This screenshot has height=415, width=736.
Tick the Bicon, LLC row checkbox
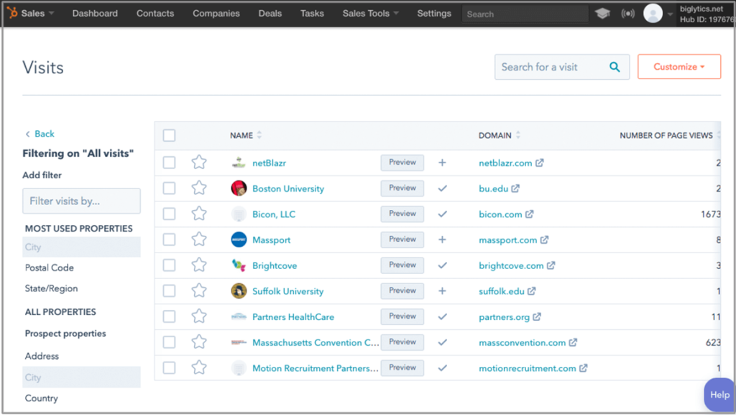coord(169,214)
